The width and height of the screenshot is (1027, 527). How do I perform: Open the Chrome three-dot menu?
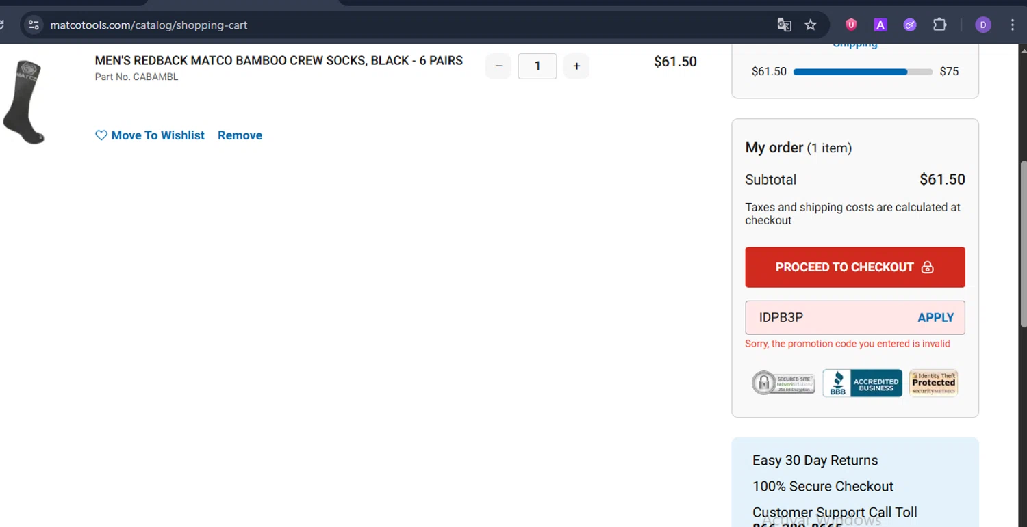1013,25
